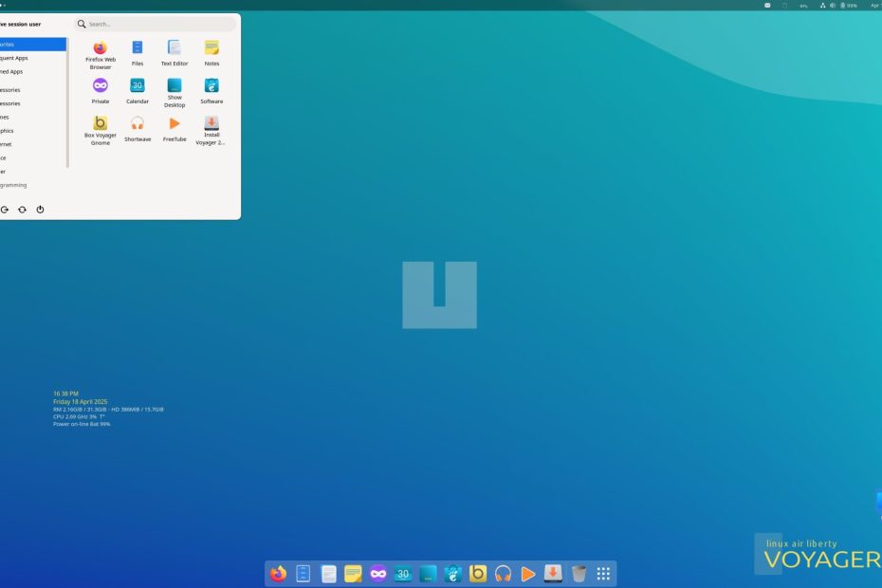Viewport: 882px width, 588px height.
Task: Click the category list scrollbar
Action: click(x=67, y=103)
